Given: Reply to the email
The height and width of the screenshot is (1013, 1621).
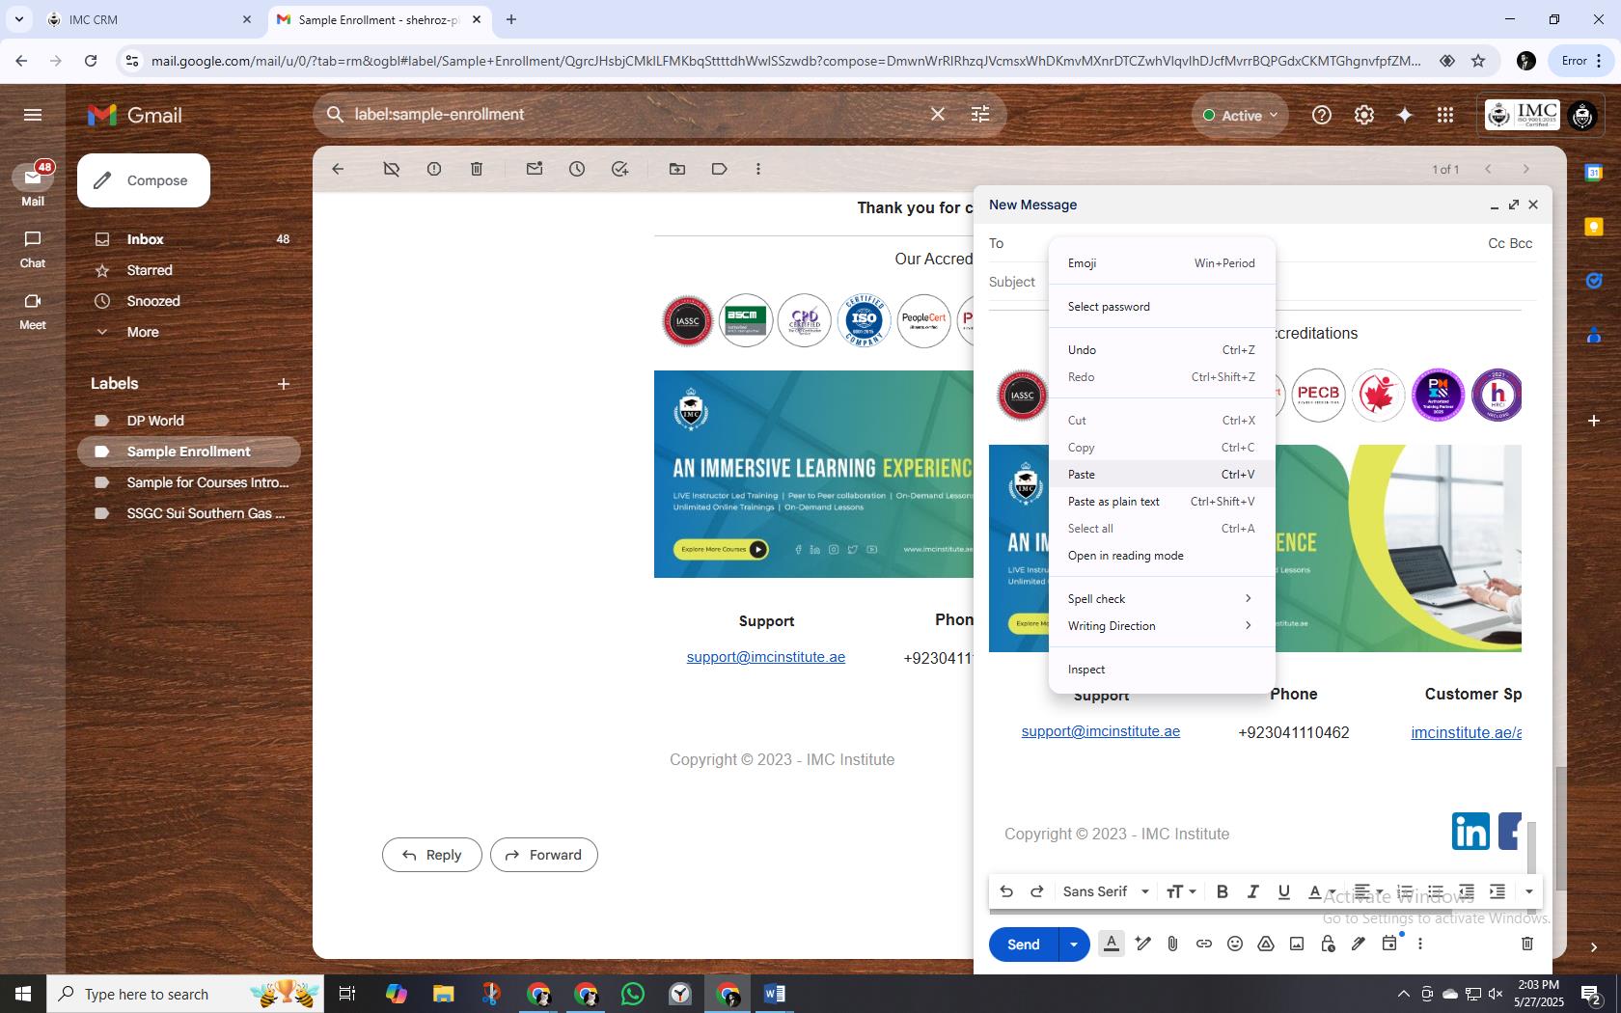Looking at the screenshot, I should click(x=431, y=855).
